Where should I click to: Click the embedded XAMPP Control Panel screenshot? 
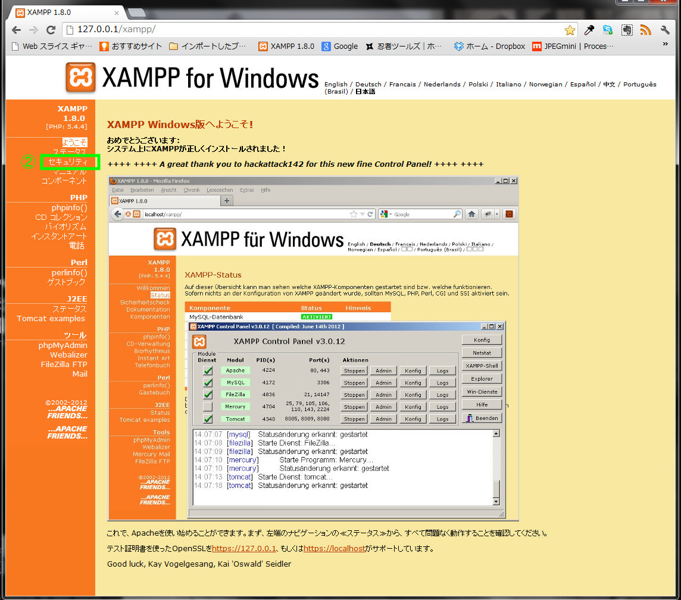coord(313,348)
